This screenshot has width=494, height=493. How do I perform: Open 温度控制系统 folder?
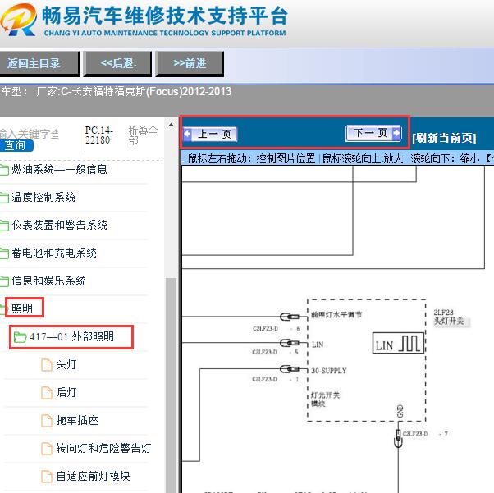pyautogui.click(x=43, y=197)
